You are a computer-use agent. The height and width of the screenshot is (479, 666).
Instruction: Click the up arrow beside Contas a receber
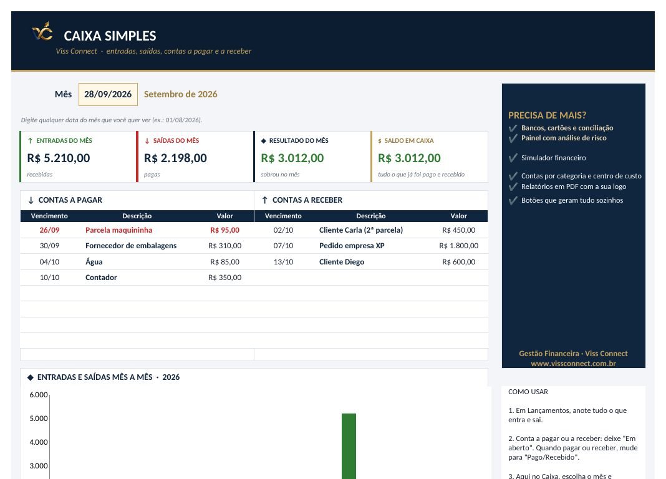(x=264, y=200)
